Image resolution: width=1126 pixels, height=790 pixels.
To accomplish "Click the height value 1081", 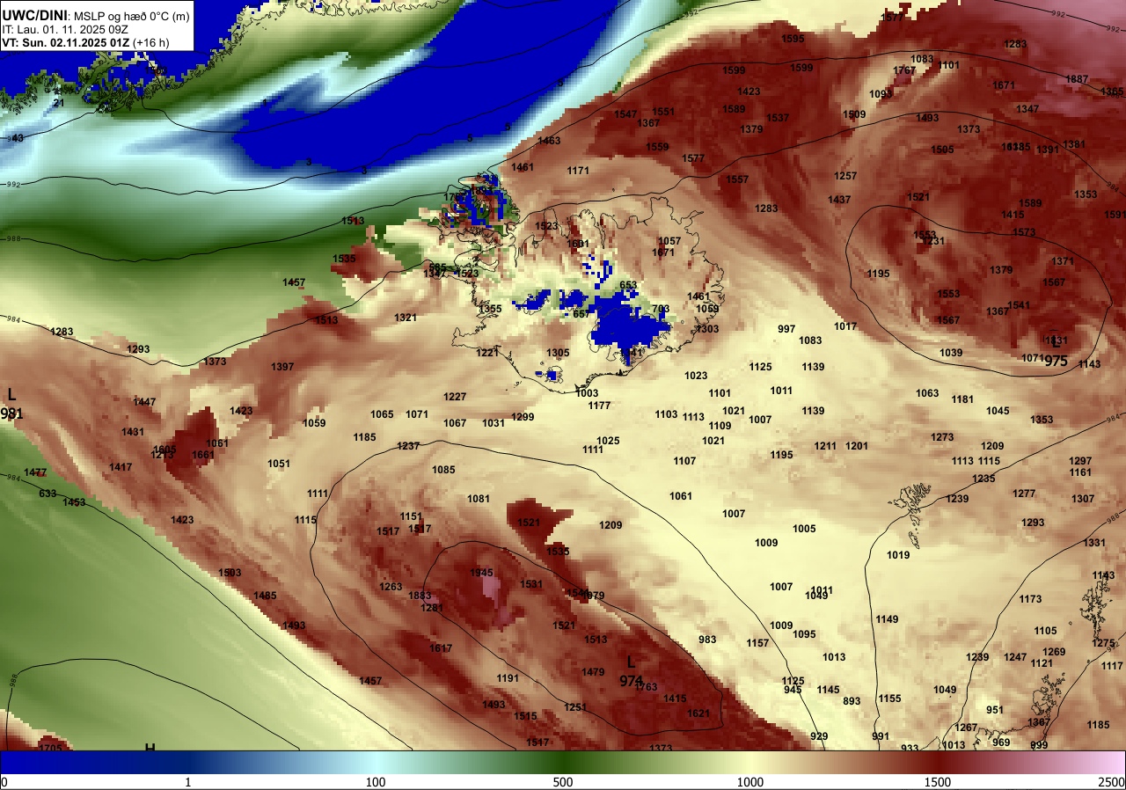I will coord(479,499).
